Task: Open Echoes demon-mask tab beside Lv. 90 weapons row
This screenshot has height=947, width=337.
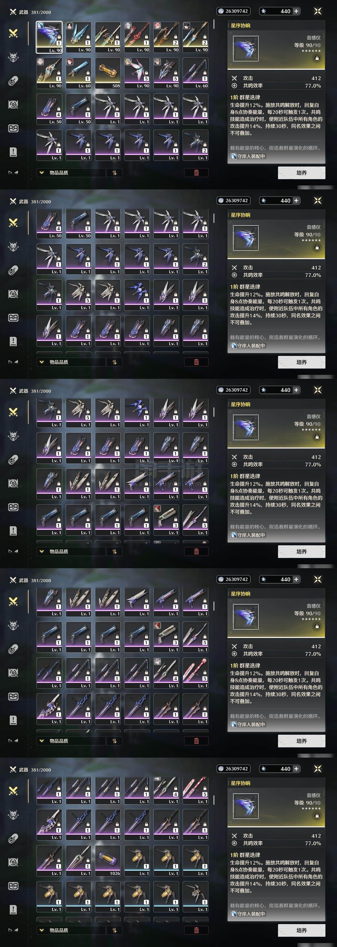Action: tap(13, 57)
